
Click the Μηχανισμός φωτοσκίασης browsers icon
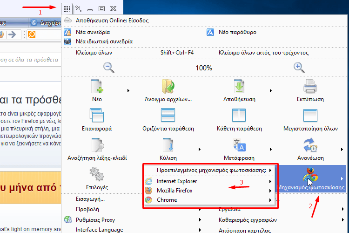[310, 174]
